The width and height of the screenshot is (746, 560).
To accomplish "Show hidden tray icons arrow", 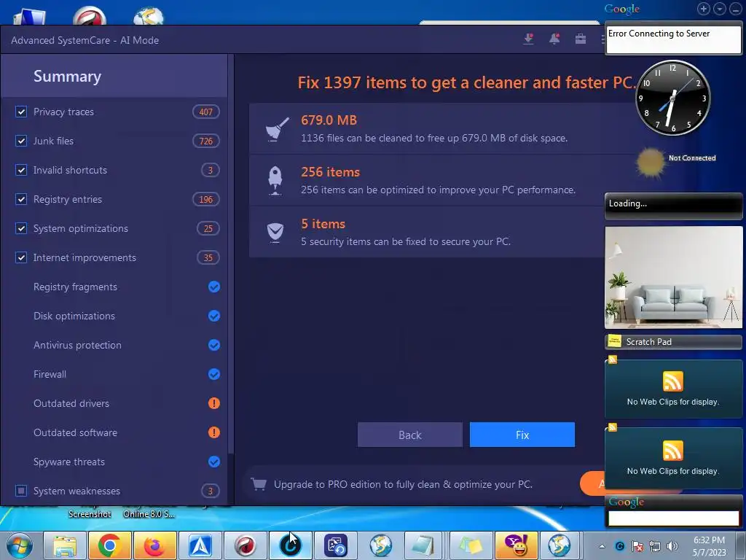I will click(x=602, y=546).
